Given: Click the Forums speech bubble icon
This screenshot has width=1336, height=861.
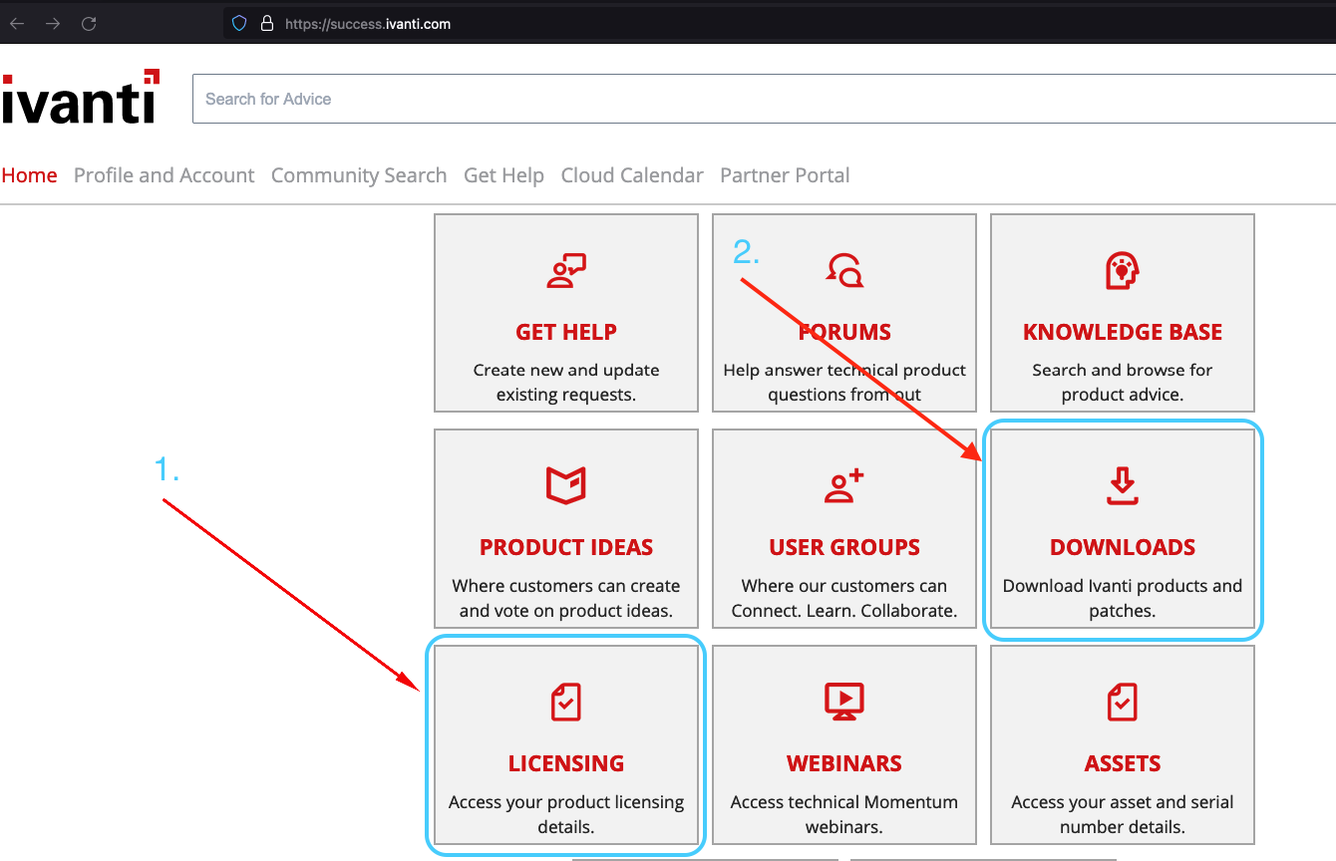Looking at the screenshot, I should (x=844, y=269).
